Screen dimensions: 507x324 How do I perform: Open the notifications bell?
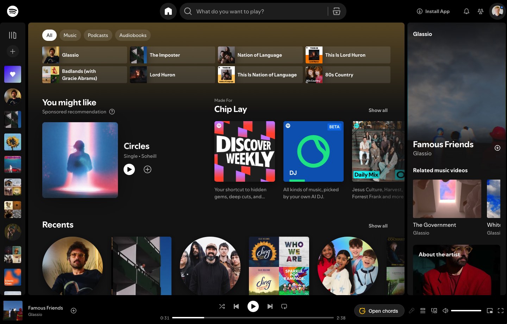click(x=467, y=11)
